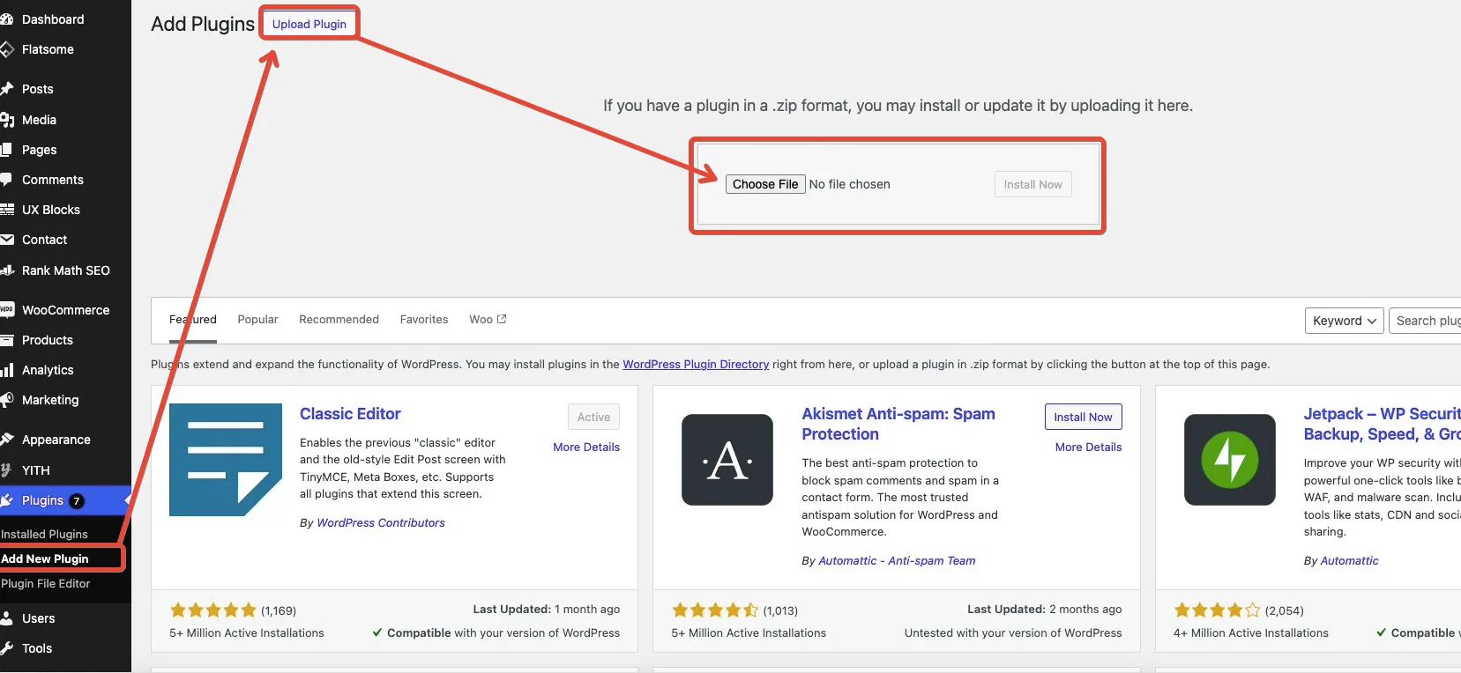
Task: Click the Rank Math SEO icon
Action: point(6,270)
